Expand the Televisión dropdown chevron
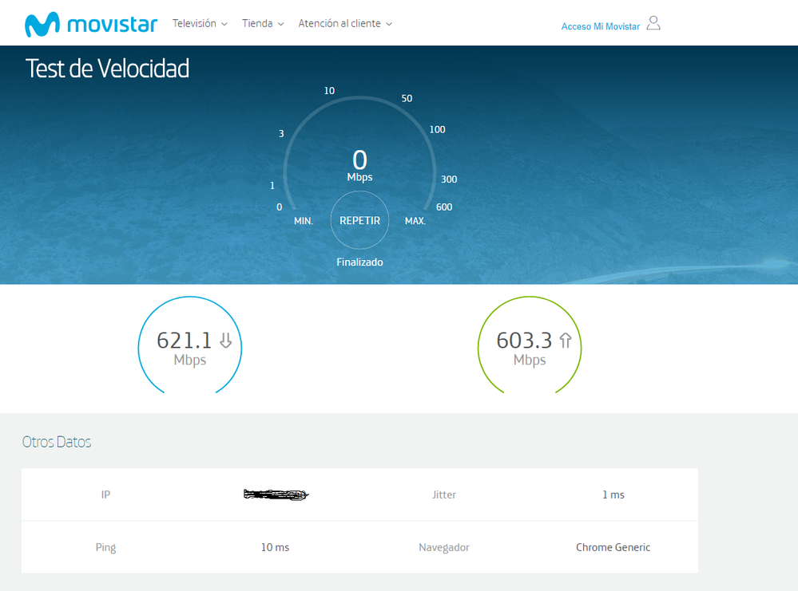The height and width of the screenshot is (591, 798). [x=224, y=25]
